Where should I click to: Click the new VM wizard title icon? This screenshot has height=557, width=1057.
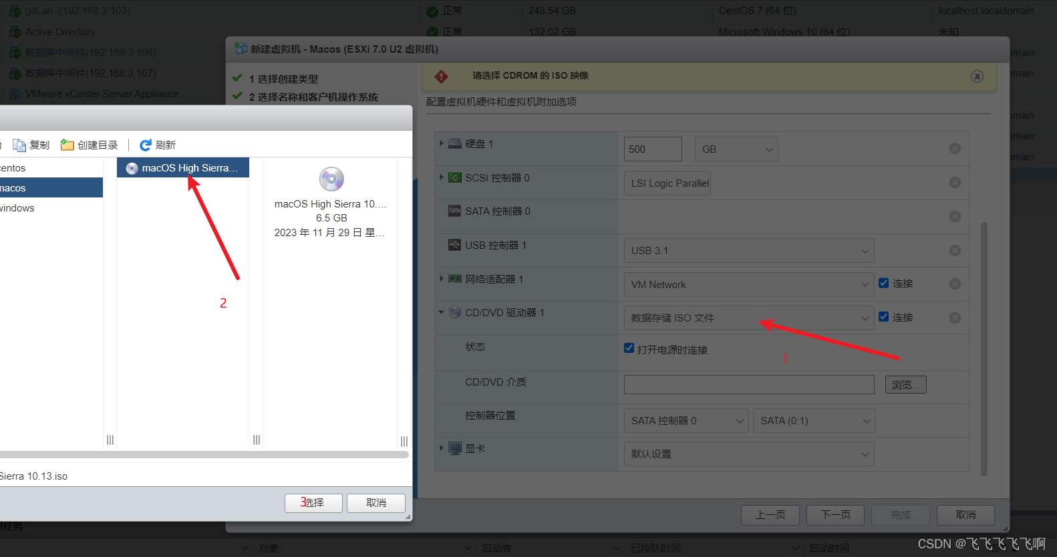click(x=241, y=49)
